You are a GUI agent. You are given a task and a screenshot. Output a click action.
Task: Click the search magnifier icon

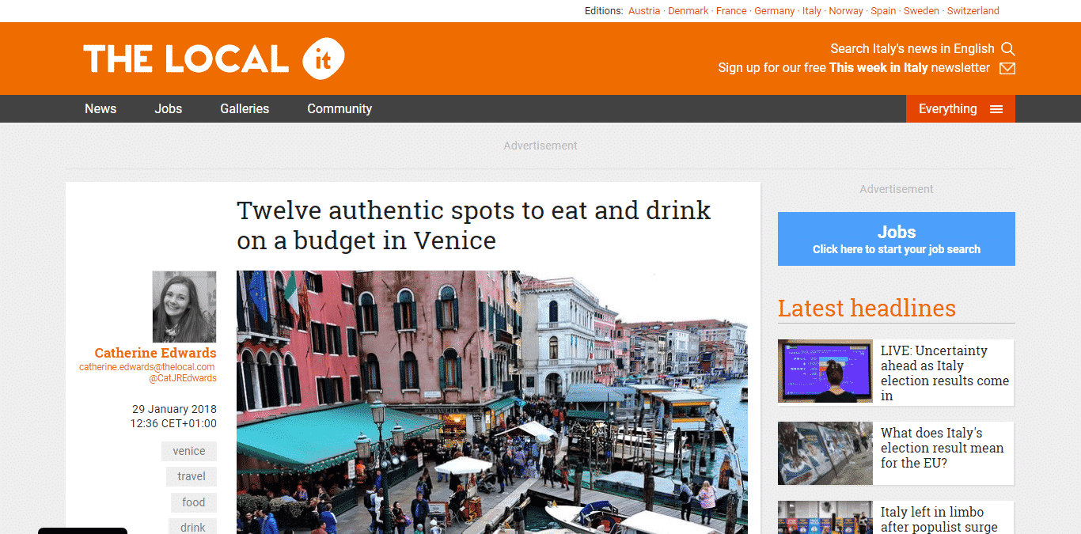pyautogui.click(x=1007, y=49)
